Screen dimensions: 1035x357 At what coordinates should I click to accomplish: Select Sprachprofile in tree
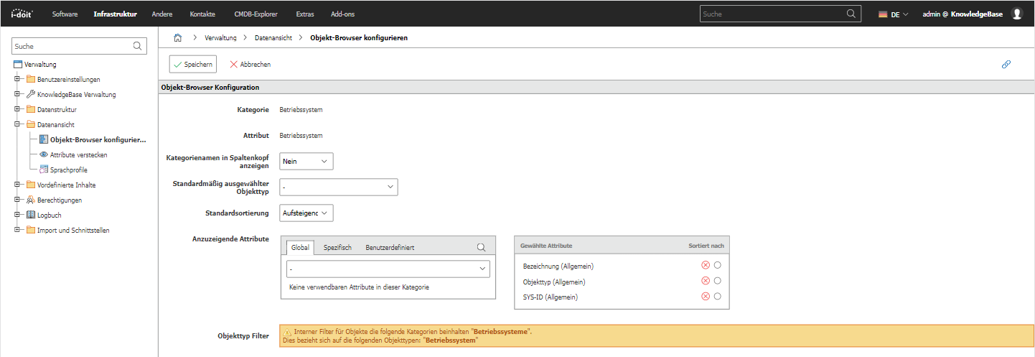(69, 170)
